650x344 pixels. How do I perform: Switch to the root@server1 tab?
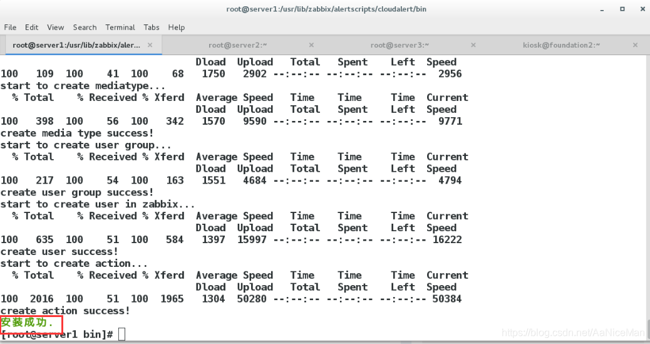(76, 45)
